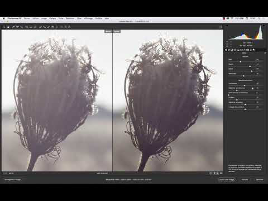Open the Detail panel tab
This screenshot has height=201, width=268.
232,50
